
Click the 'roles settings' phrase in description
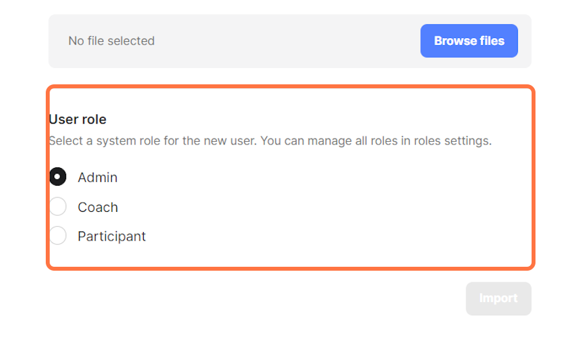click(x=456, y=141)
